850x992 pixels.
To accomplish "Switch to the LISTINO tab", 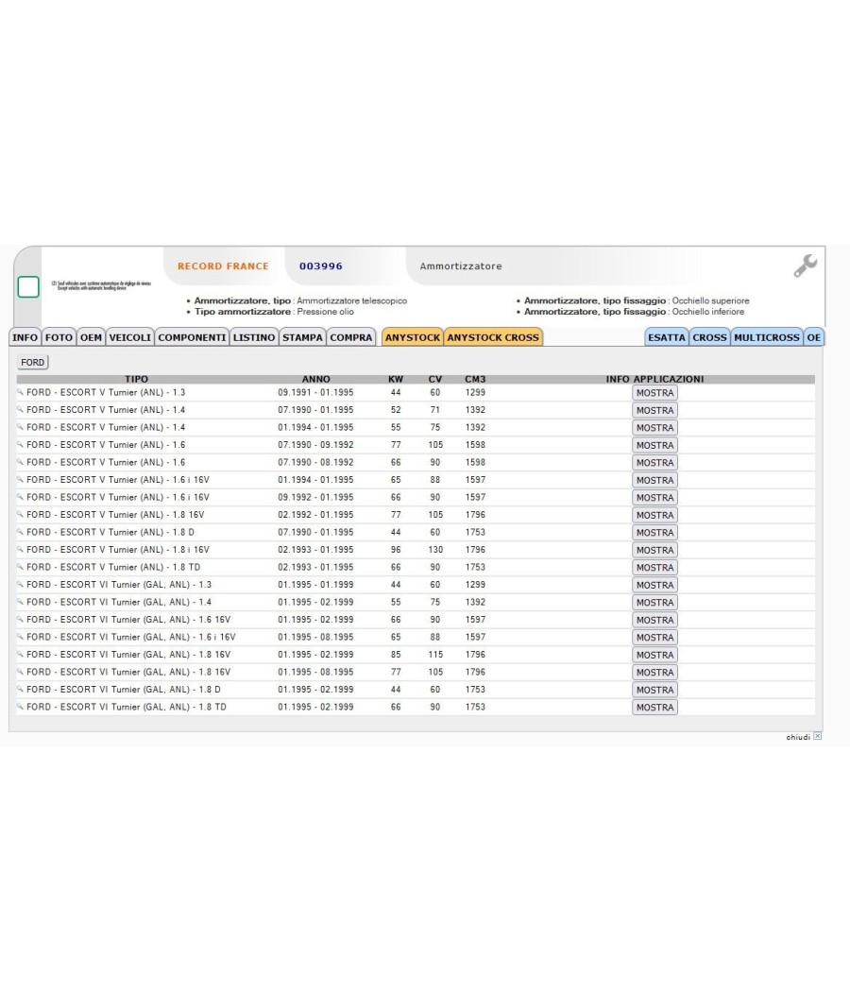I will (254, 337).
